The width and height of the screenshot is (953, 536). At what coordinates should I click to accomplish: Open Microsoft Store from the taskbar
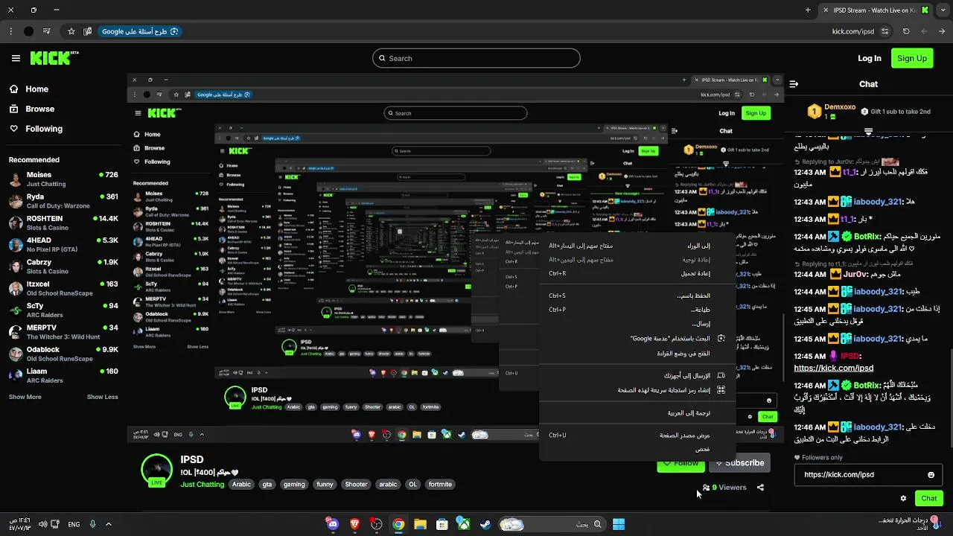pos(442,524)
